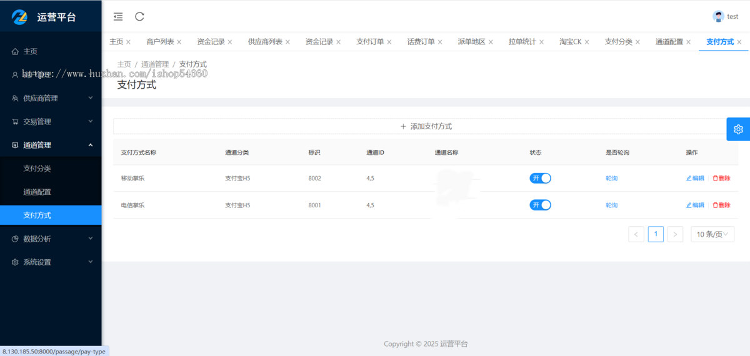Collapse the sidebar with the menu fold icon
Viewport: 750px width, 356px height.
click(x=118, y=17)
